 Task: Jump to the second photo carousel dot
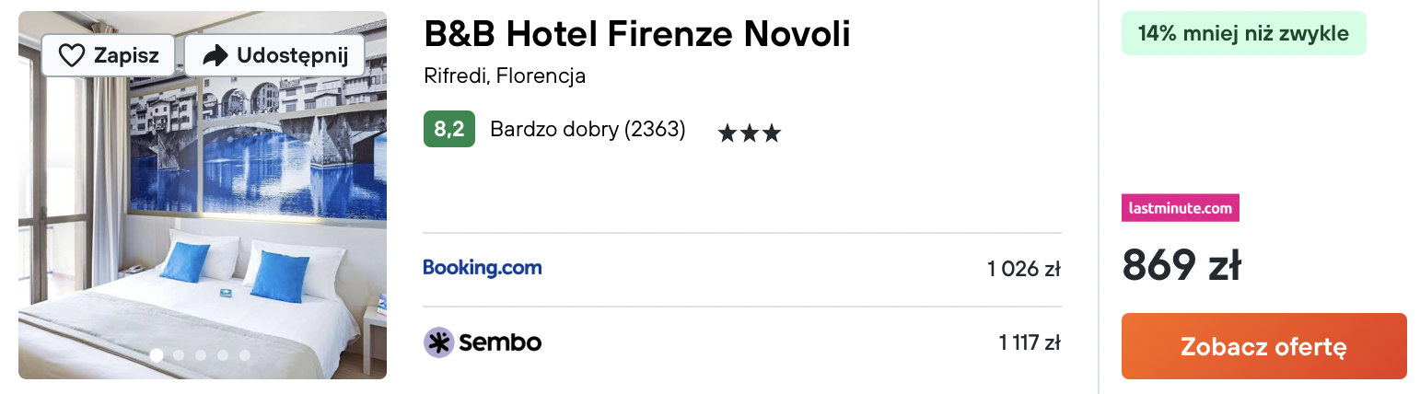click(x=179, y=354)
